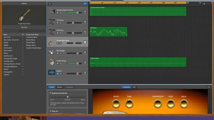
Task: Adjust pan knob on Audio 1 track
Action: click(x=85, y=73)
